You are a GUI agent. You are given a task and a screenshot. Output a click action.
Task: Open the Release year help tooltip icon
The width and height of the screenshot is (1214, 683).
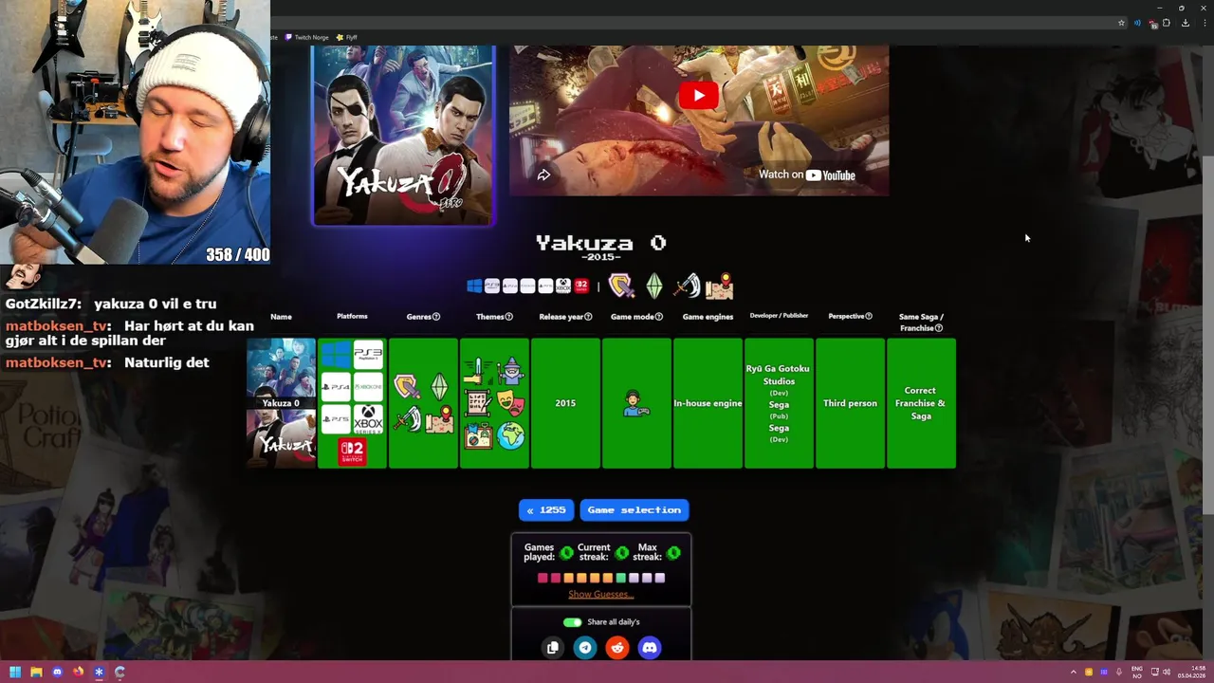point(588,317)
